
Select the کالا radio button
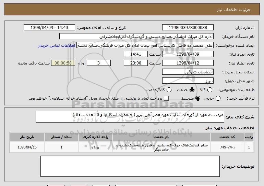tap(209, 90)
